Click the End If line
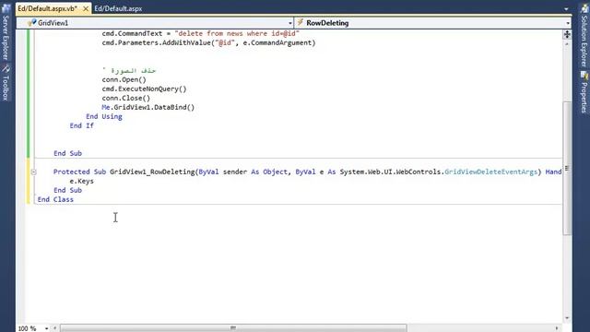 82,125
